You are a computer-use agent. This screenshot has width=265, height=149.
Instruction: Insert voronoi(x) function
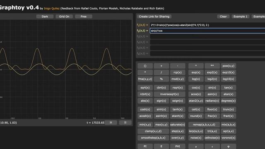pyautogui.click(x=228, y=138)
